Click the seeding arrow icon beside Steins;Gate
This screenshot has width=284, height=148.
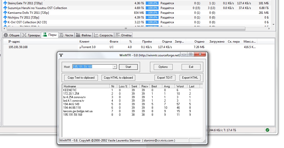5,3
